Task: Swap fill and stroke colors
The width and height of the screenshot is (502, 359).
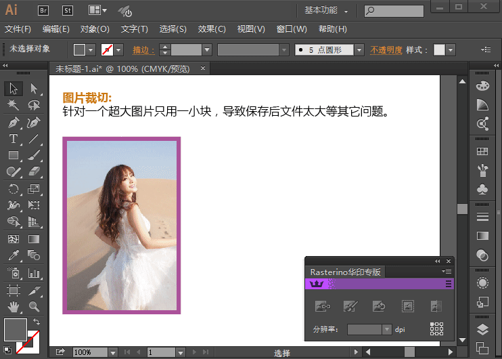Action: pyautogui.click(x=37, y=321)
